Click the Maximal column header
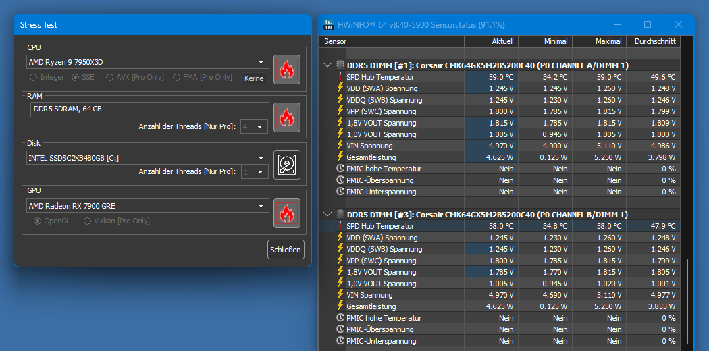Screen dimensions: 709x351 pos(600,41)
